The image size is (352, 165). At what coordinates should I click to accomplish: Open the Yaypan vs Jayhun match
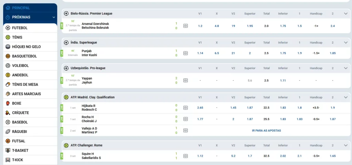coord(87,80)
